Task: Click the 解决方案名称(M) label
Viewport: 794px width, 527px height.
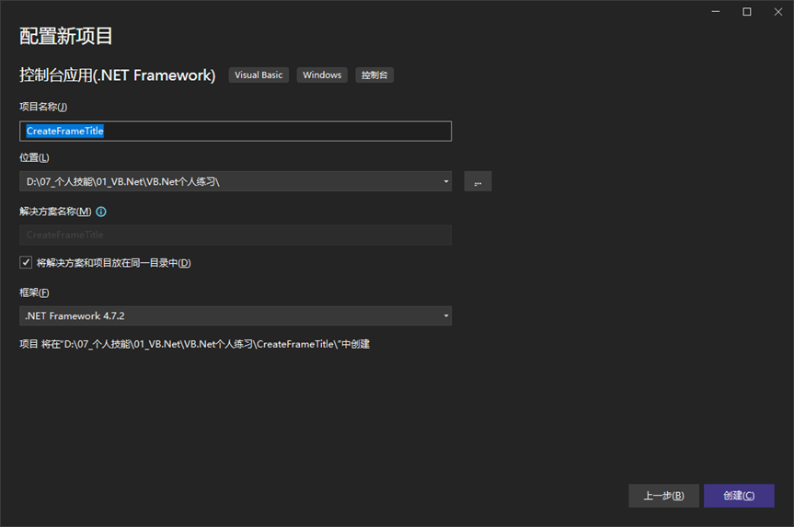Action: point(55,212)
